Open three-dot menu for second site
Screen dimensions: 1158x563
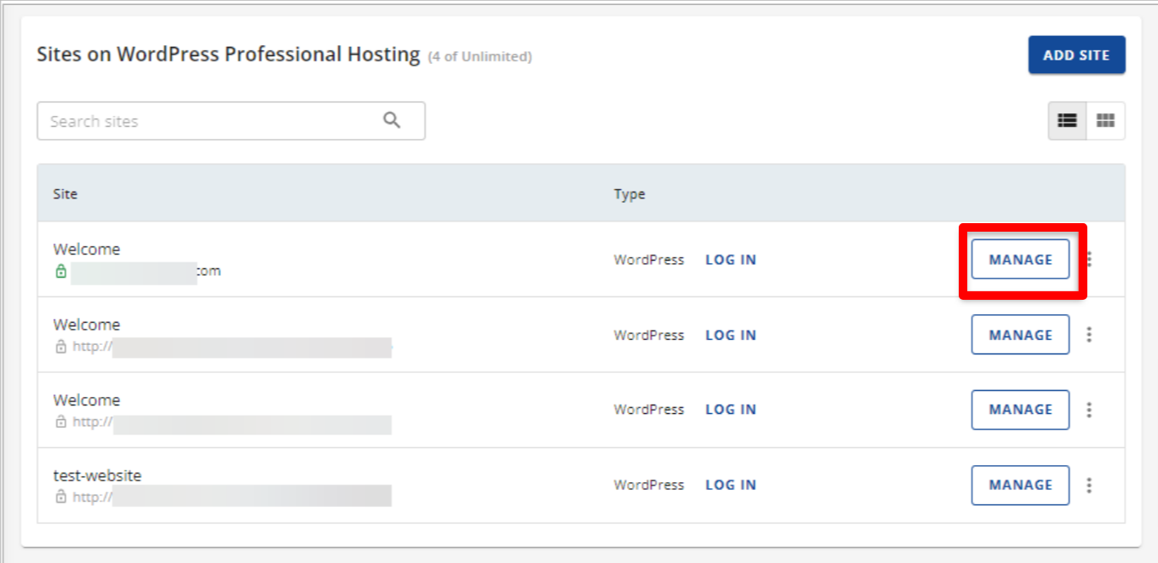[1089, 335]
